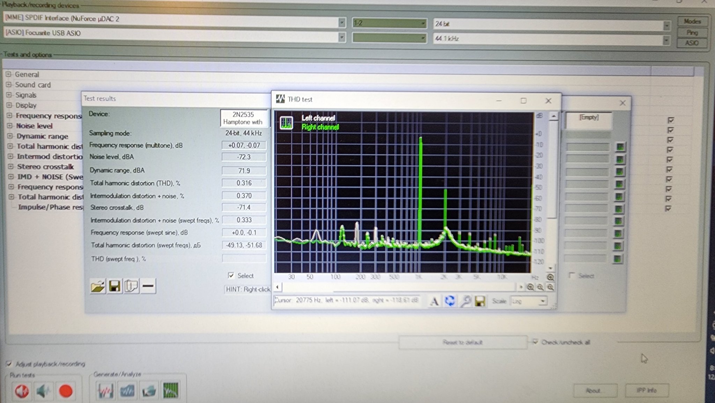Open the SPDIF Interface playback device dropdown
The image size is (715, 403).
(342, 22)
